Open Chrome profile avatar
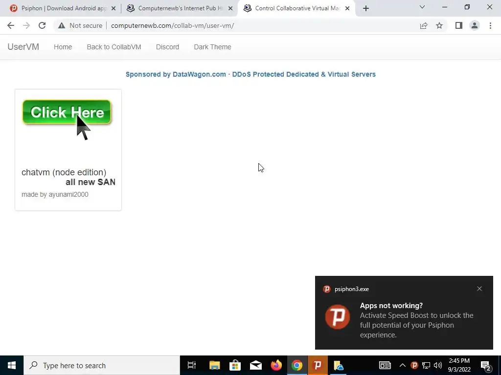 (x=475, y=25)
